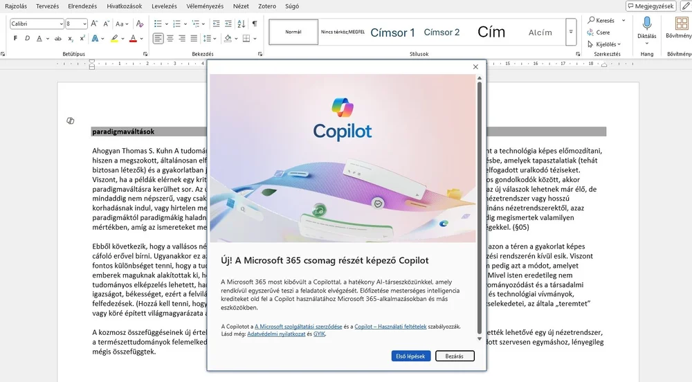Apply yellow text highlight color
The image size is (692, 382).
click(114, 38)
